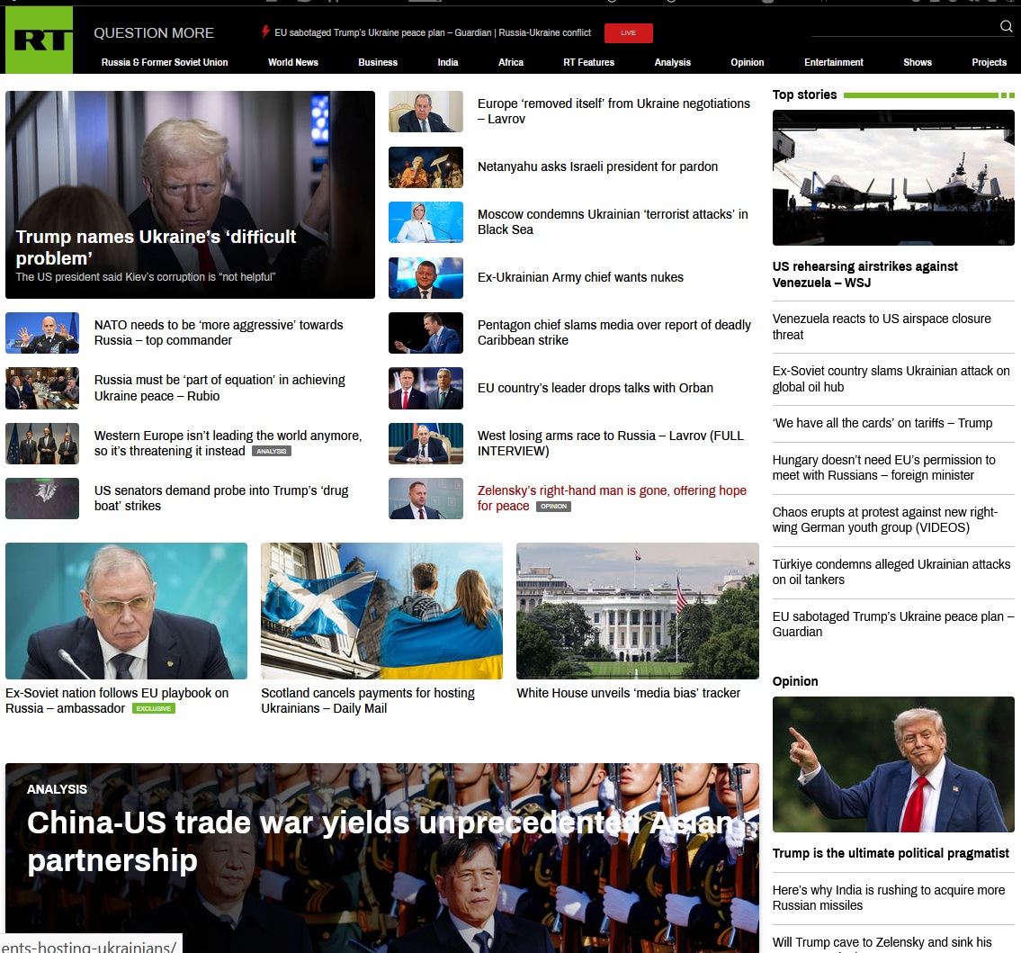The width and height of the screenshot is (1021, 953).
Task: Open 'We have all the cards' on tariffs
Action: tap(882, 424)
